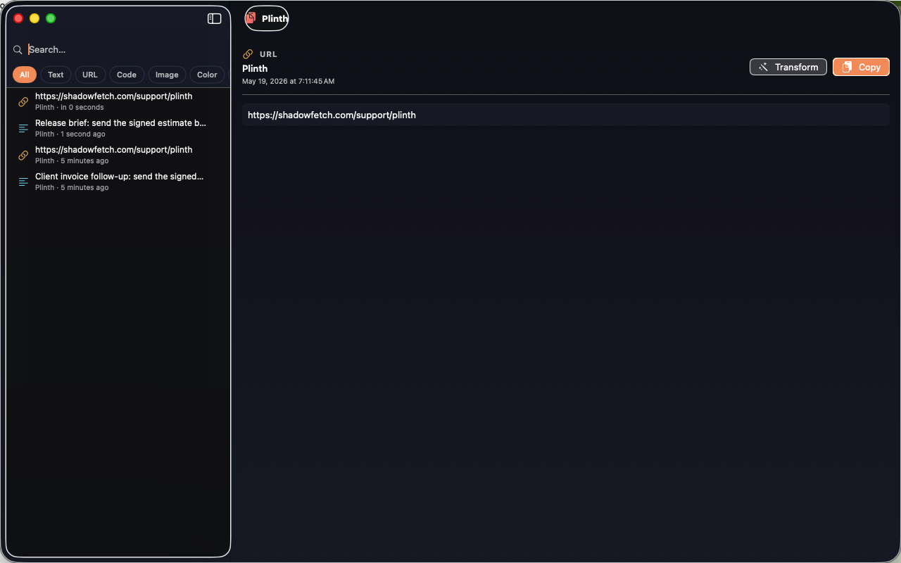901x563 pixels.
Task: Click the URL type label in detail header
Action: point(268,54)
